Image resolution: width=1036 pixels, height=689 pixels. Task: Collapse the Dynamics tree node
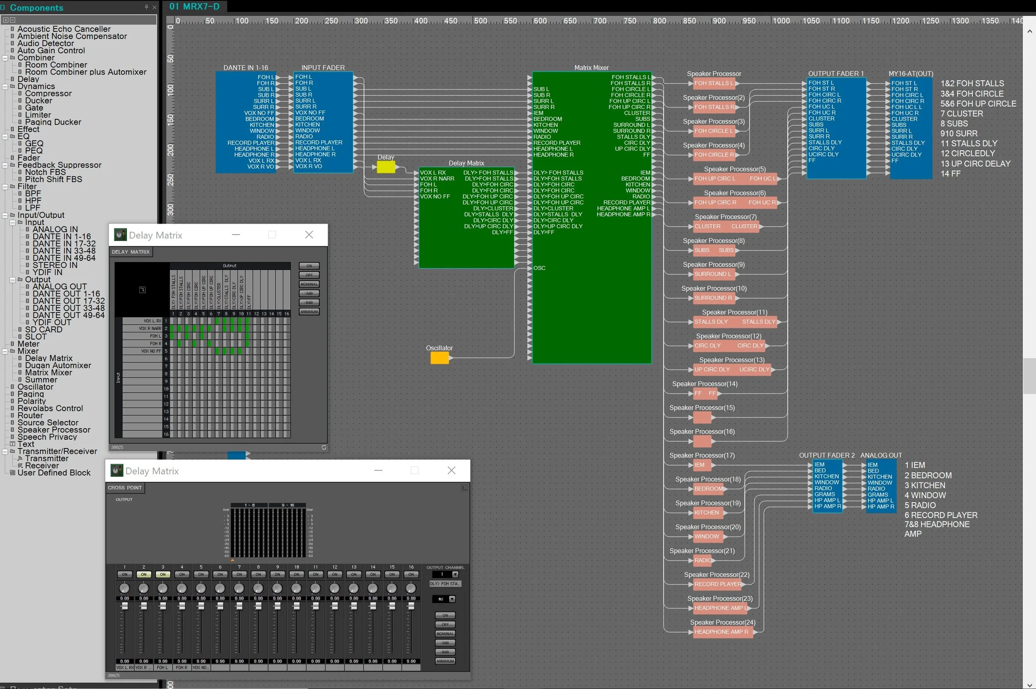(5, 86)
